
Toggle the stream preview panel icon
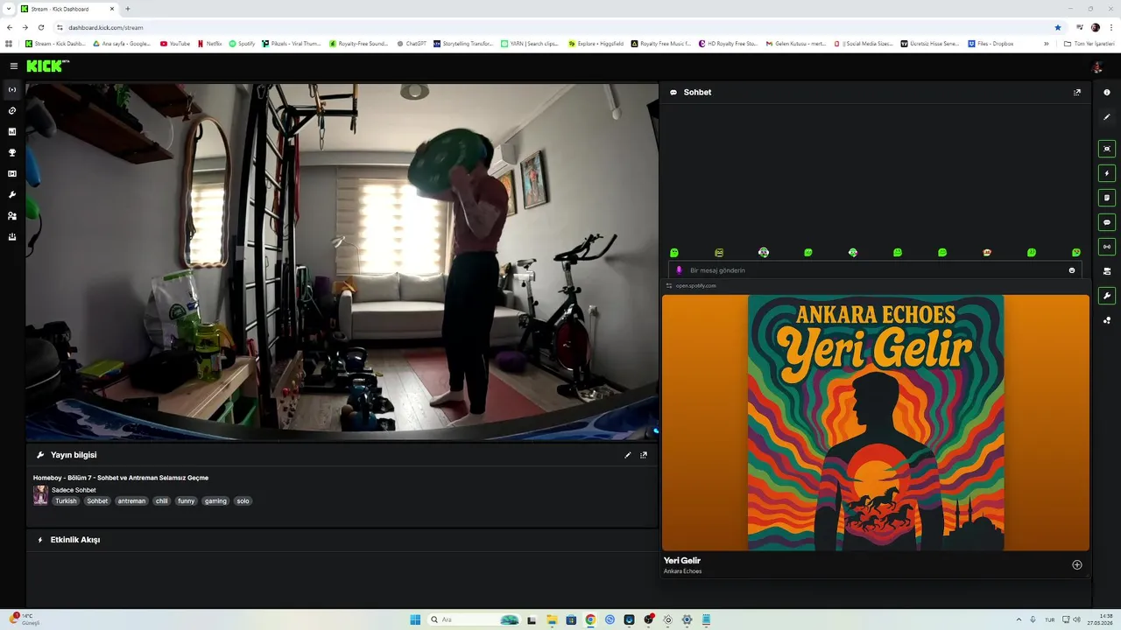pos(1107,149)
